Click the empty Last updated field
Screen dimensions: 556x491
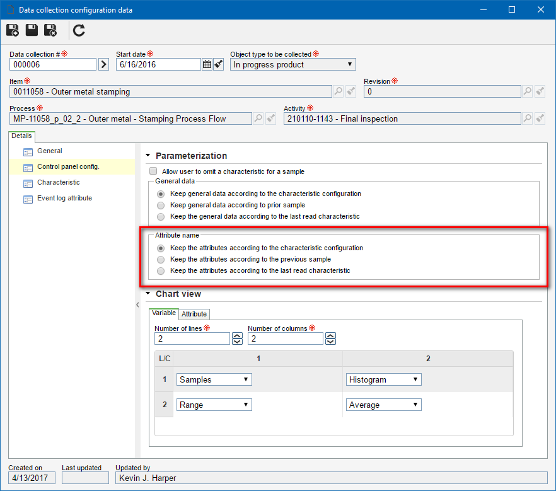[x=85, y=478]
